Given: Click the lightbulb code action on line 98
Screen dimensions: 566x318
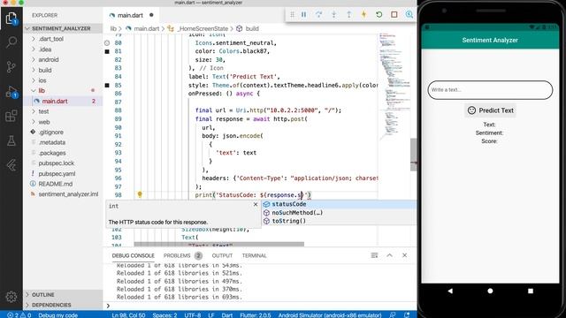Looking at the screenshot, I should point(140,194).
